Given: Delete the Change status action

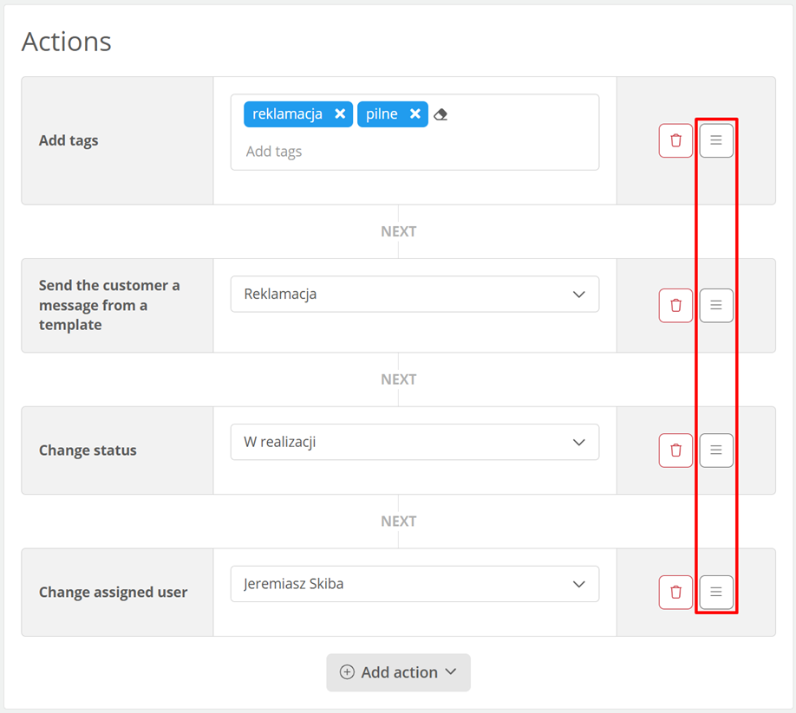Looking at the screenshot, I should pyautogui.click(x=675, y=450).
